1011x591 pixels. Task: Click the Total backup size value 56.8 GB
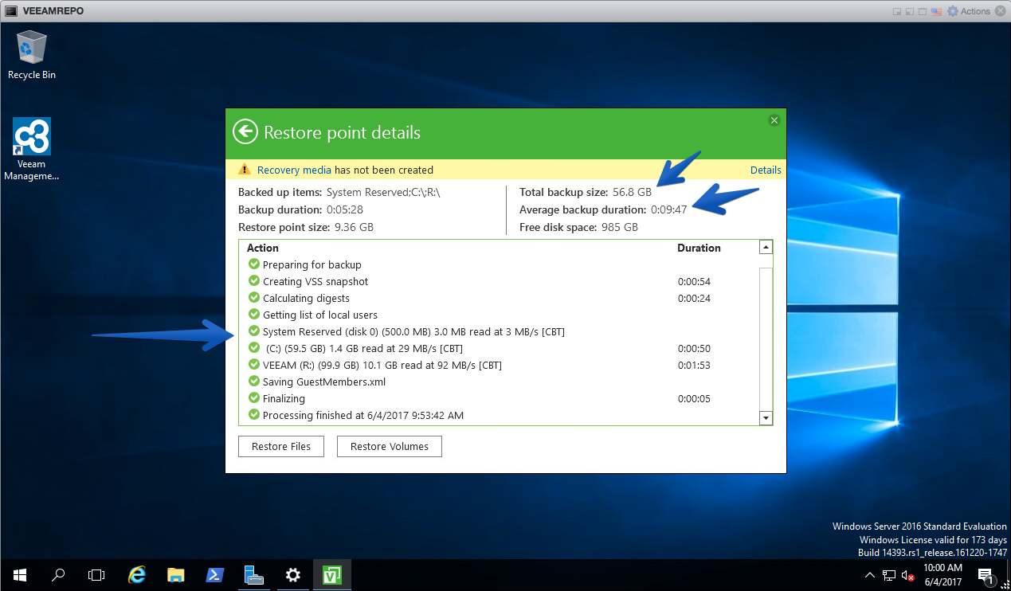632,192
